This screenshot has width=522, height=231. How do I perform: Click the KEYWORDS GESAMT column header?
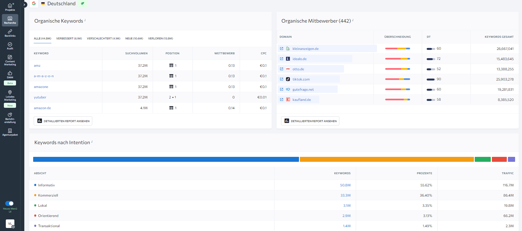coord(499,37)
